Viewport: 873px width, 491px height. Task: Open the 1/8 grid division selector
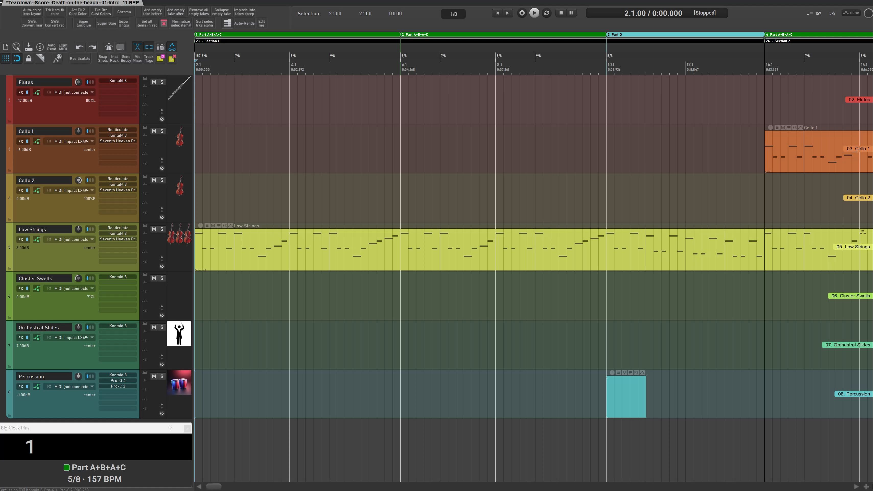(x=453, y=14)
